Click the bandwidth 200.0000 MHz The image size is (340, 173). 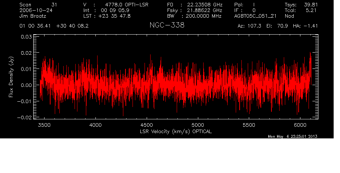pos(203,16)
